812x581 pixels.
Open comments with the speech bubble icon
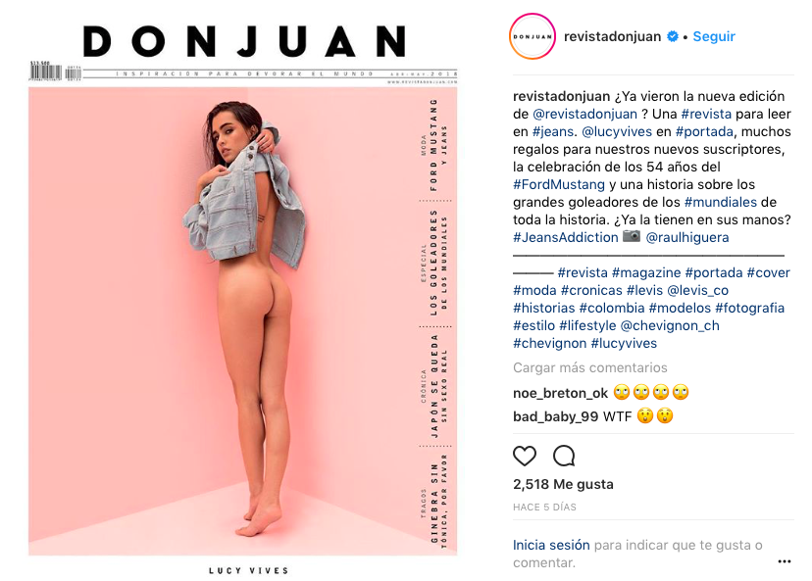tap(564, 456)
